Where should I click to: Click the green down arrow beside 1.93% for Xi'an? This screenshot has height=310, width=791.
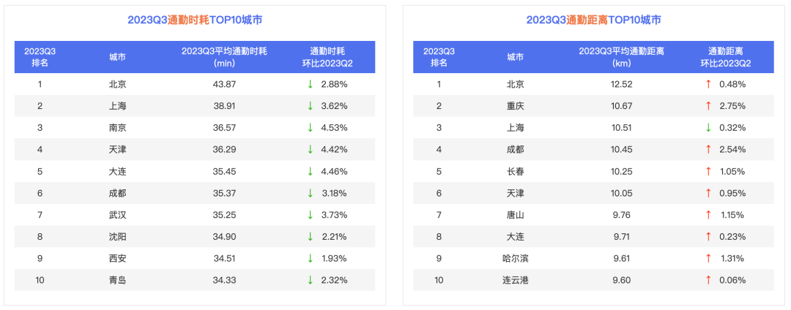tap(311, 258)
